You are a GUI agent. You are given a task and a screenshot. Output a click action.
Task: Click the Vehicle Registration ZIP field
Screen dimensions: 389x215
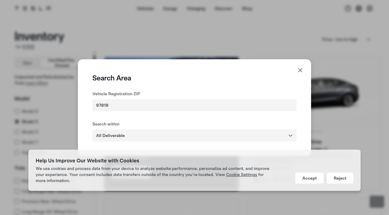(194, 105)
